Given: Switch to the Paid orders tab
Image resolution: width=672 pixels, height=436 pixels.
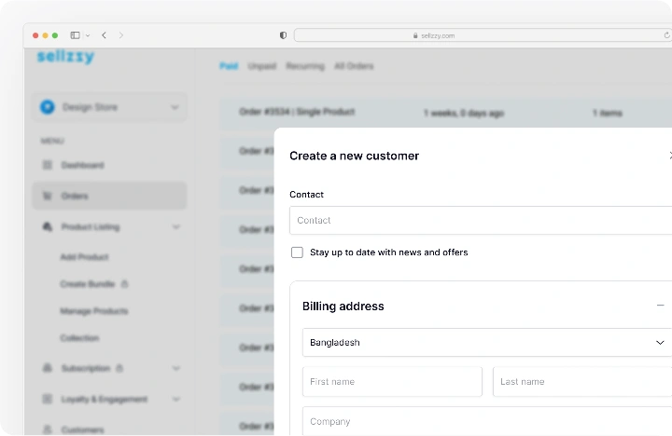Looking at the screenshot, I should [229, 66].
